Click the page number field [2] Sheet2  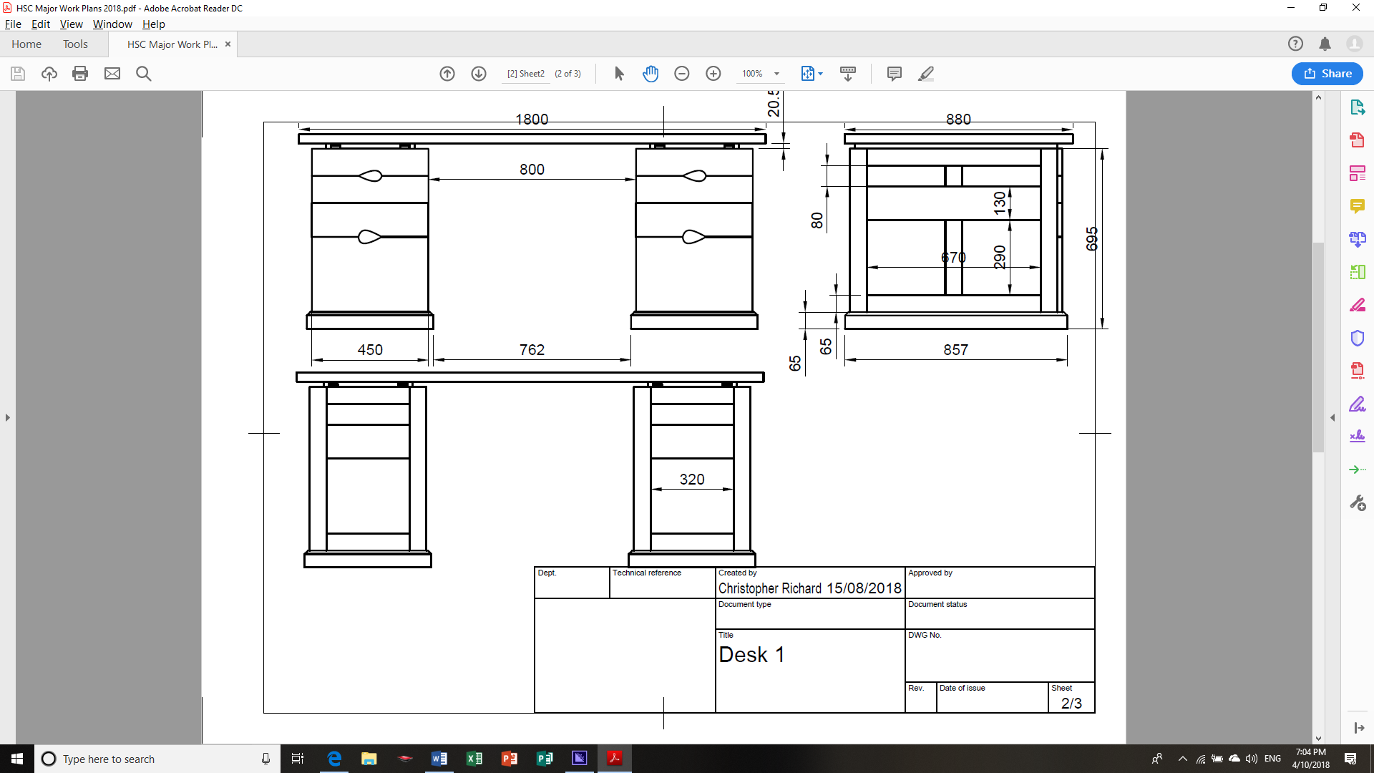526,74
